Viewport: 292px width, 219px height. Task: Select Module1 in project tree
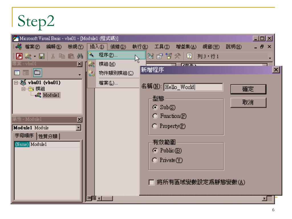[51, 95]
